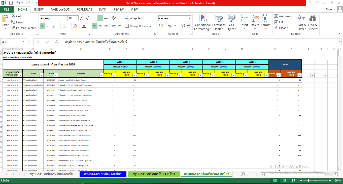Open the General number format dropdown
Image resolution: width=343 pixels, height=184 pixels.
[x=189, y=18]
